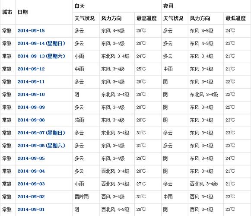Open the 2014-09-02 date link

pos(31,197)
